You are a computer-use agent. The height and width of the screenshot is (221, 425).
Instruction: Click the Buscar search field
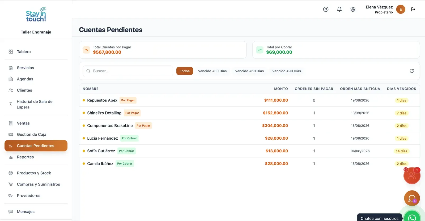tap(128, 71)
